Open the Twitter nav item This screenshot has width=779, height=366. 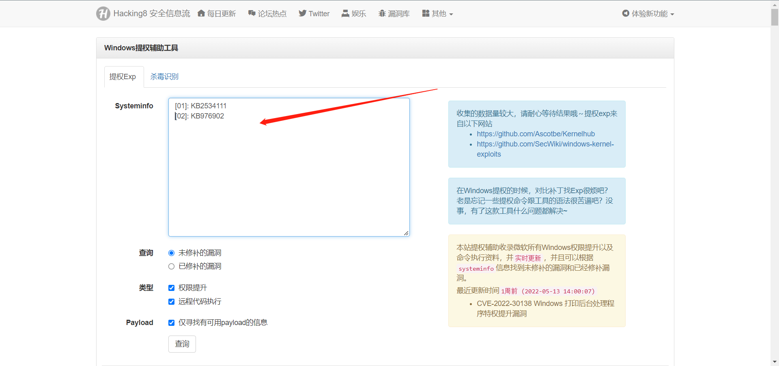tap(314, 14)
